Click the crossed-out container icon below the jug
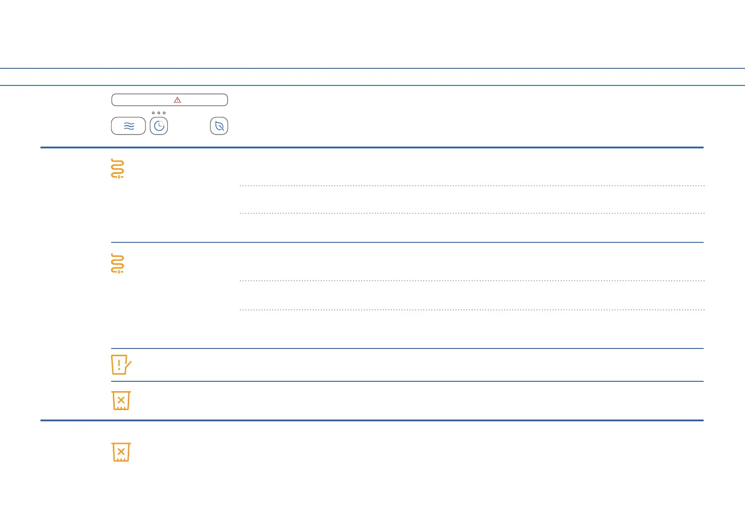This screenshot has width=745, height=518. [121, 400]
